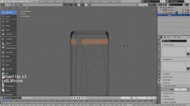Select the Inset Faces tool
Image resolution: width=190 pixels, height=106 pixels.
[9, 52]
